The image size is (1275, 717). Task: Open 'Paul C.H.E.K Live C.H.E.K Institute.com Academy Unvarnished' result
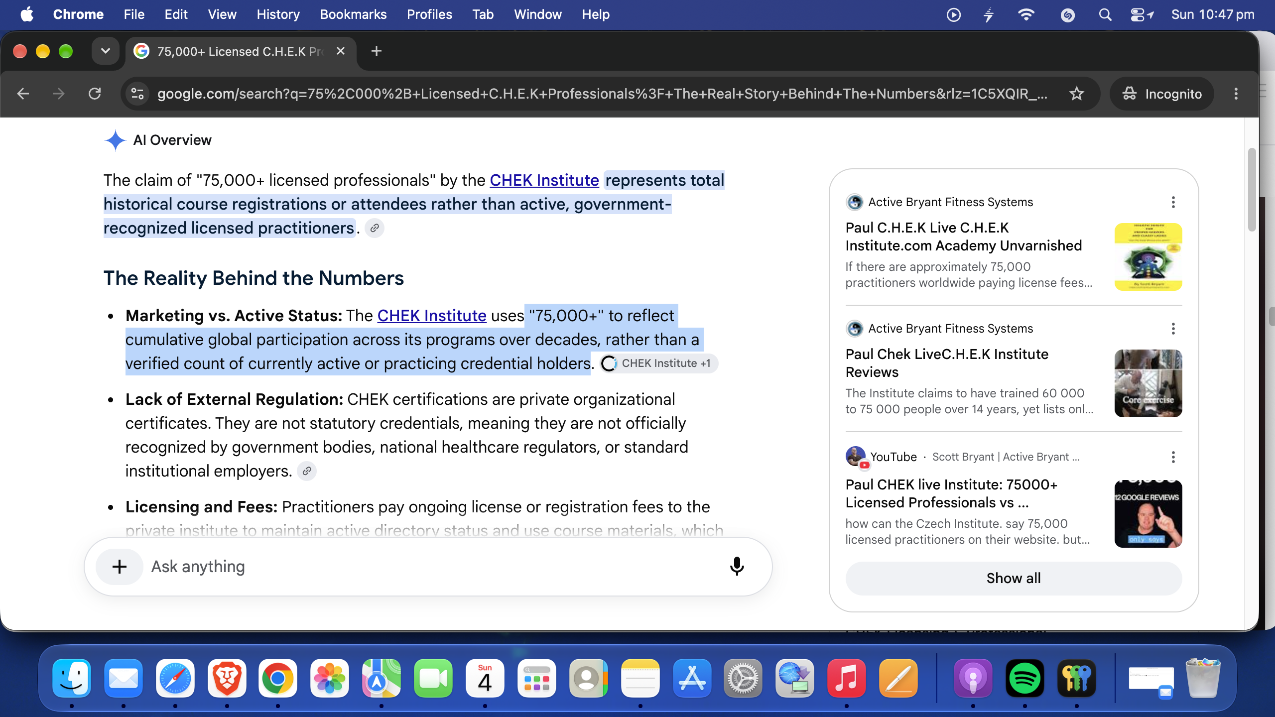964,237
